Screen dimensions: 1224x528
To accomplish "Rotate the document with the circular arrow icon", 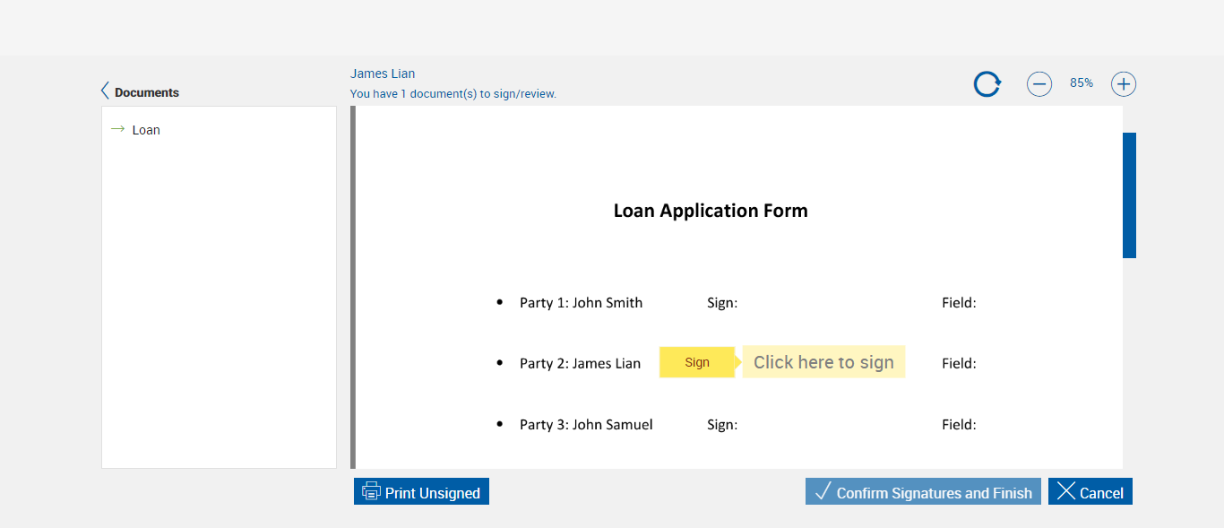I will (x=987, y=84).
